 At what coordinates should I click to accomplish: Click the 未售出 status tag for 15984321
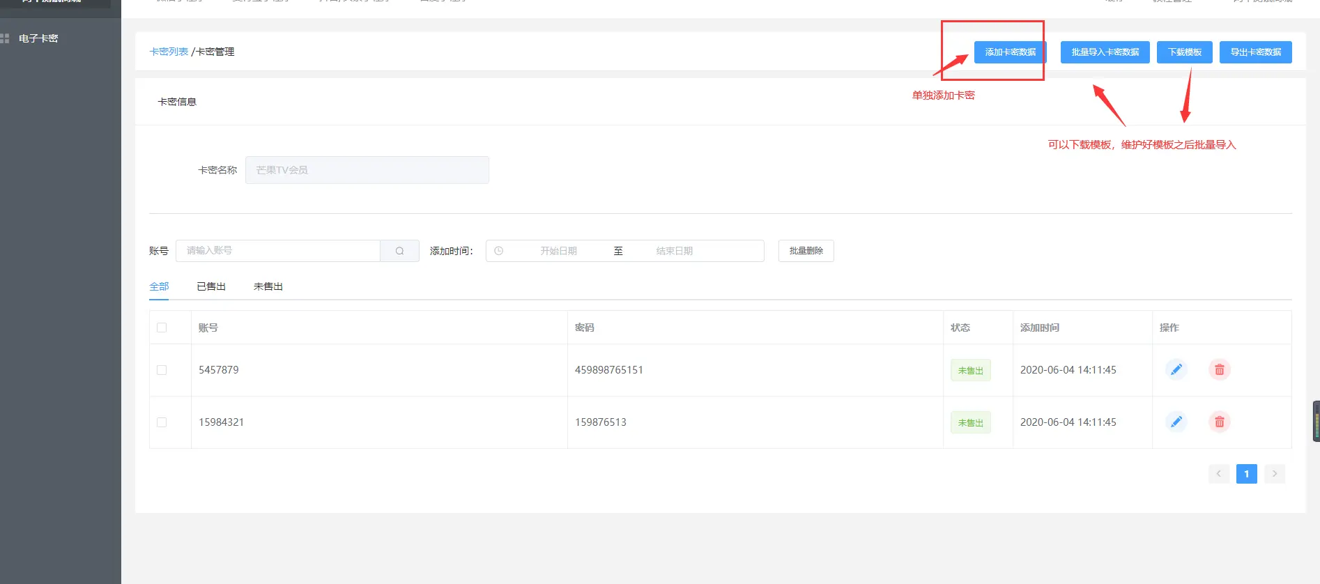click(971, 422)
